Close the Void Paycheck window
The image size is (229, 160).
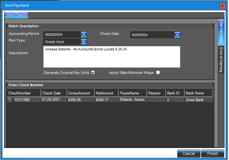(223, 6)
